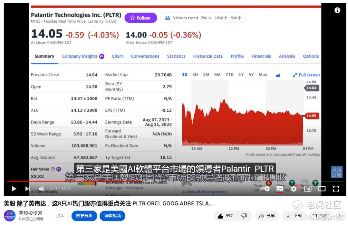Viewport: 348px width, 225px height.
Task: Open View all chart patterns link
Action: point(207,192)
